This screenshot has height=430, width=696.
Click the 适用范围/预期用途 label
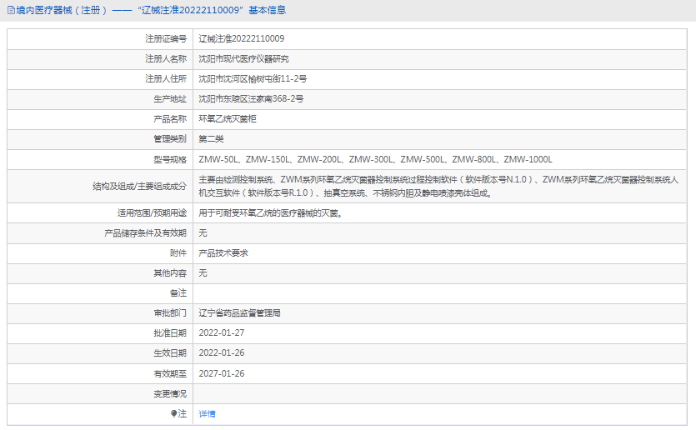point(152,213)
